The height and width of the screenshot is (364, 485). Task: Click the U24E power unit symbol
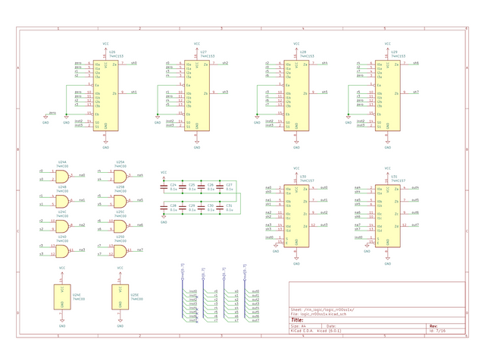pos(62,296)
